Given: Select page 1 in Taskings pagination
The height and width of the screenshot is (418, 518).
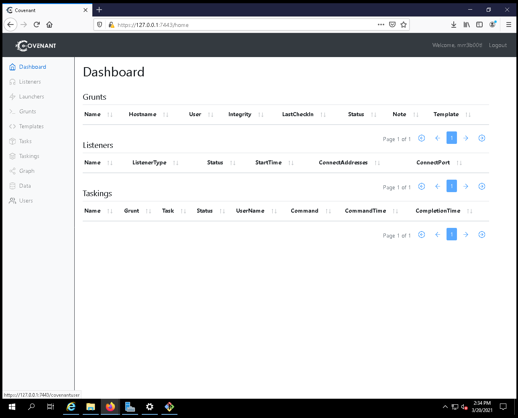Looking at the screenshot, I should 452,234.
